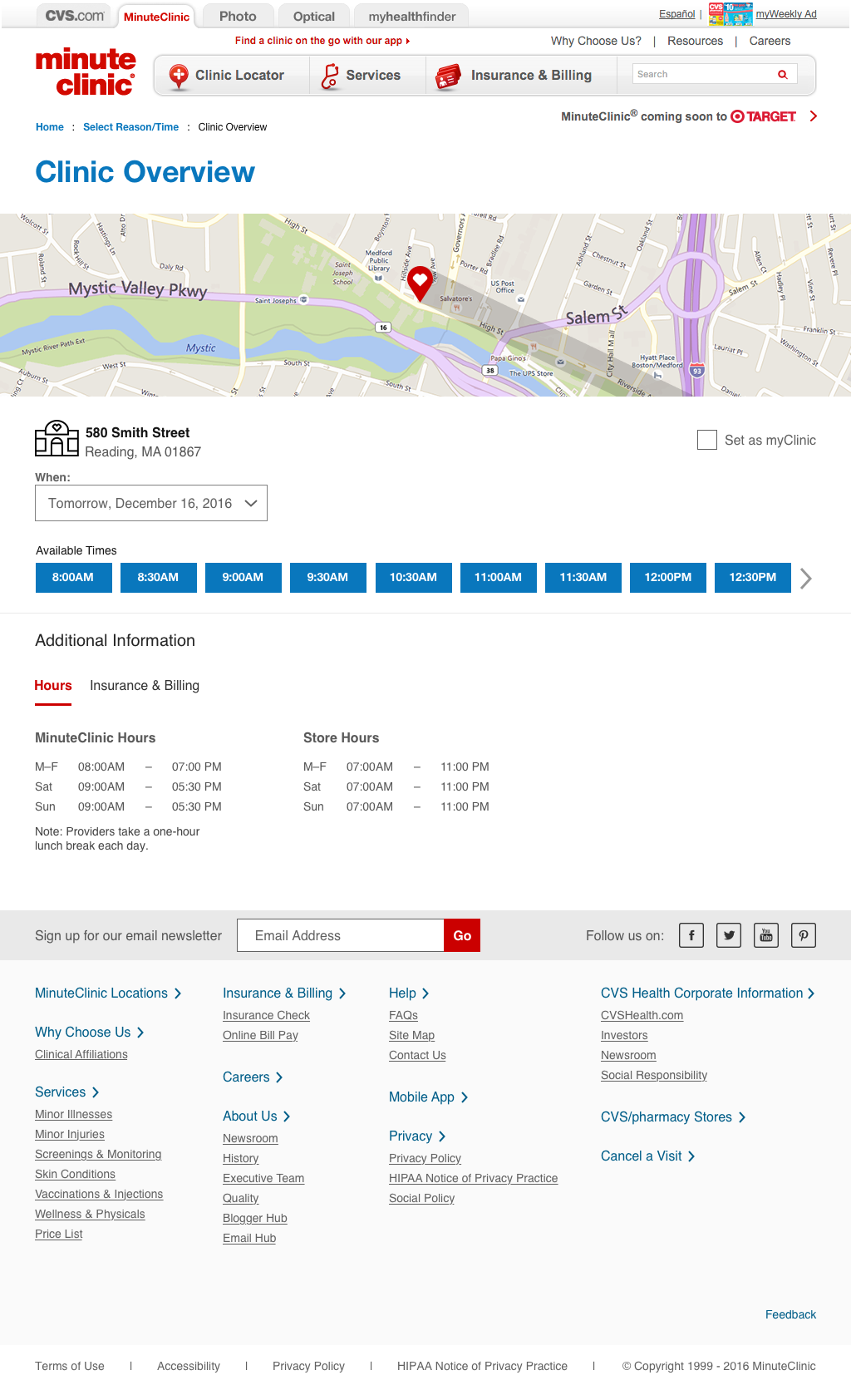This screenshot has width=851, height=1390.
Task: Open Resources top link
Action: click(x=695, y=41)
